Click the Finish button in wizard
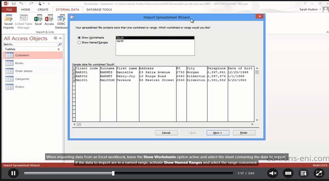Screen dimensions: 329x181 (244, 133)
